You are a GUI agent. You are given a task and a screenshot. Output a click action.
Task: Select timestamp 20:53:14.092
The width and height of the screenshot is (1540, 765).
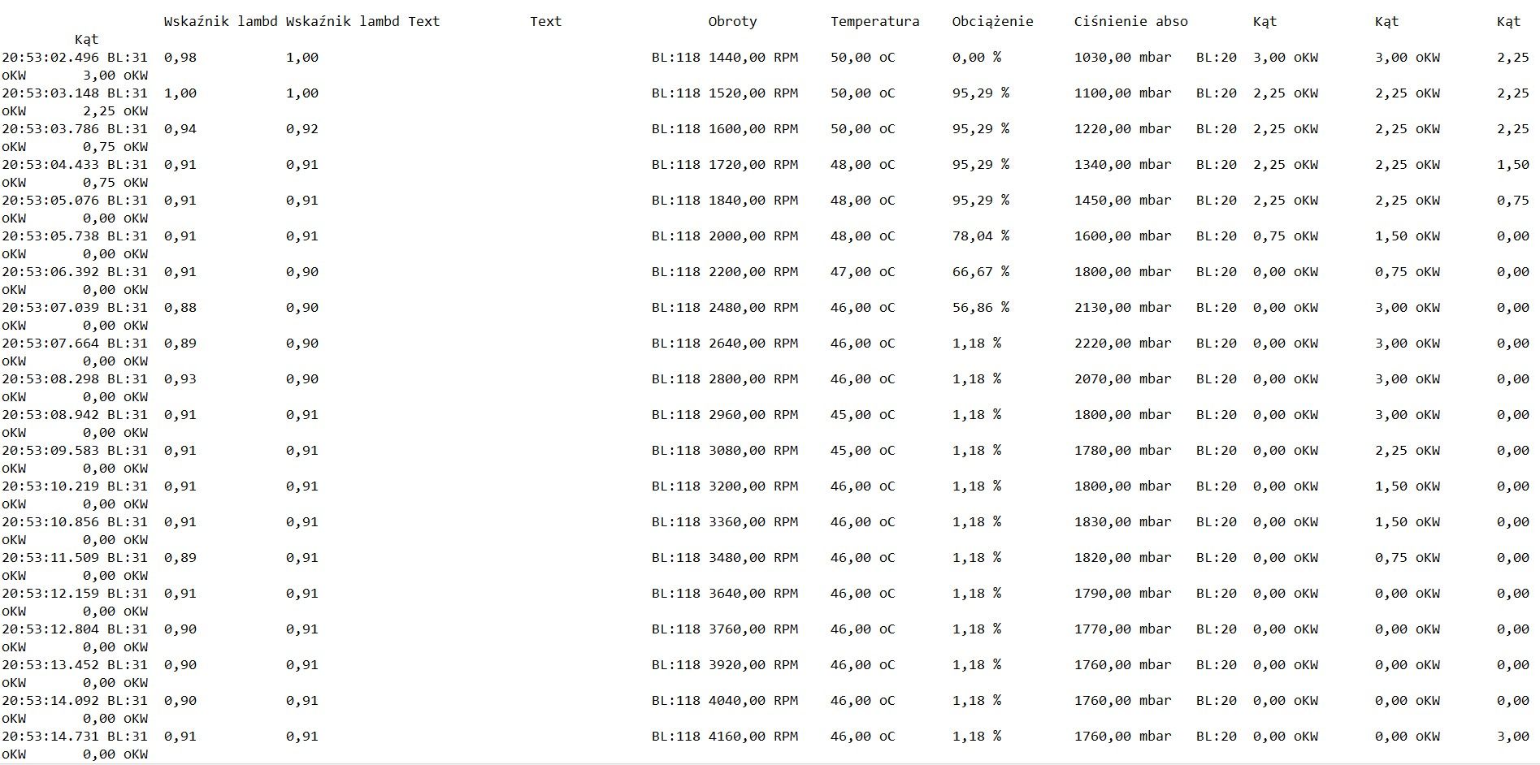pyautogui.click(x=50, y=701)
